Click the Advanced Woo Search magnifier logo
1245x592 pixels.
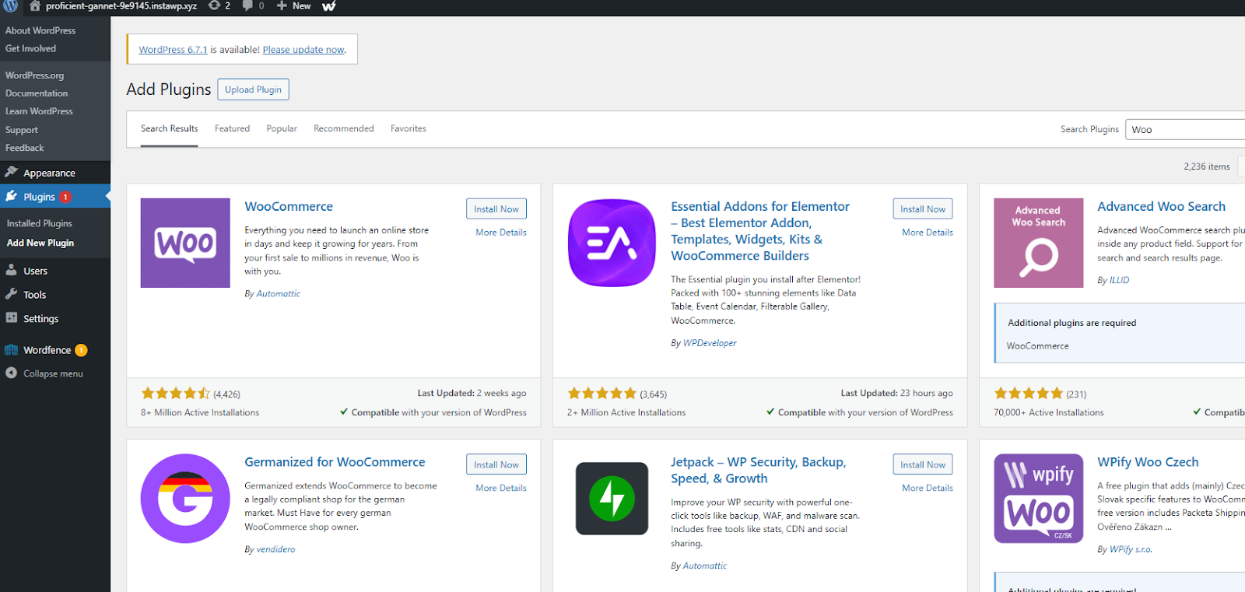coord(1038,243)
